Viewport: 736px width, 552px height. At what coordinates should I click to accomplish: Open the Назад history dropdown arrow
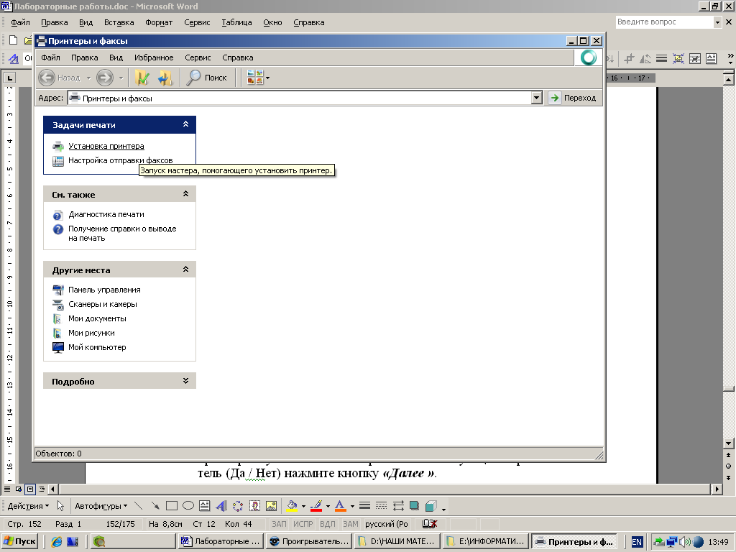point(88,78)
